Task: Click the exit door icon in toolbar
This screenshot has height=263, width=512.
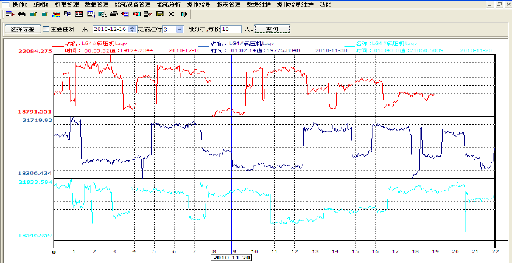Action: [x=183, y=13]
